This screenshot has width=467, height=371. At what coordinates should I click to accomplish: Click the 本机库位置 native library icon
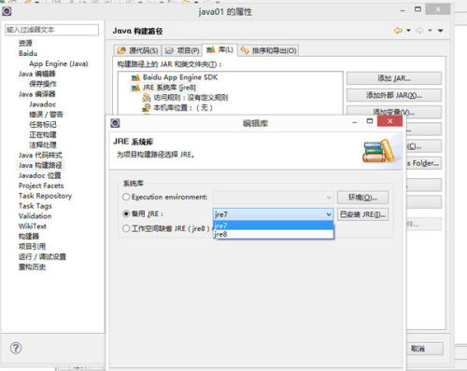tap(147, 108)
